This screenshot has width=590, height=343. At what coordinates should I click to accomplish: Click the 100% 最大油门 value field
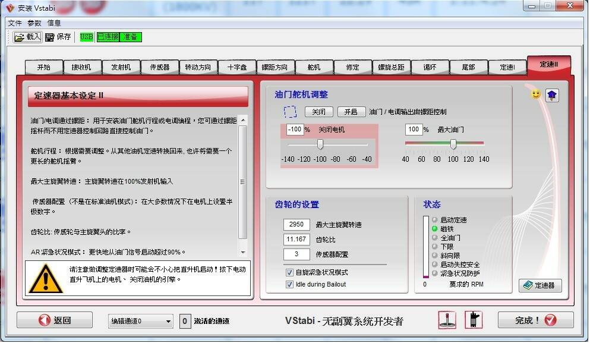[x=414, y=130]
